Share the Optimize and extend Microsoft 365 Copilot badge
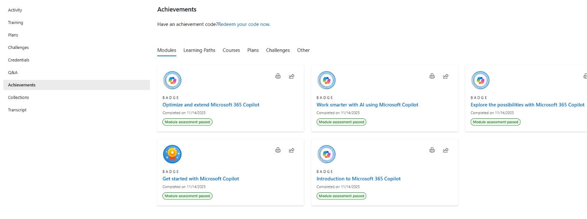The width and height of the screenshot is (587, 219). (291, 76)
